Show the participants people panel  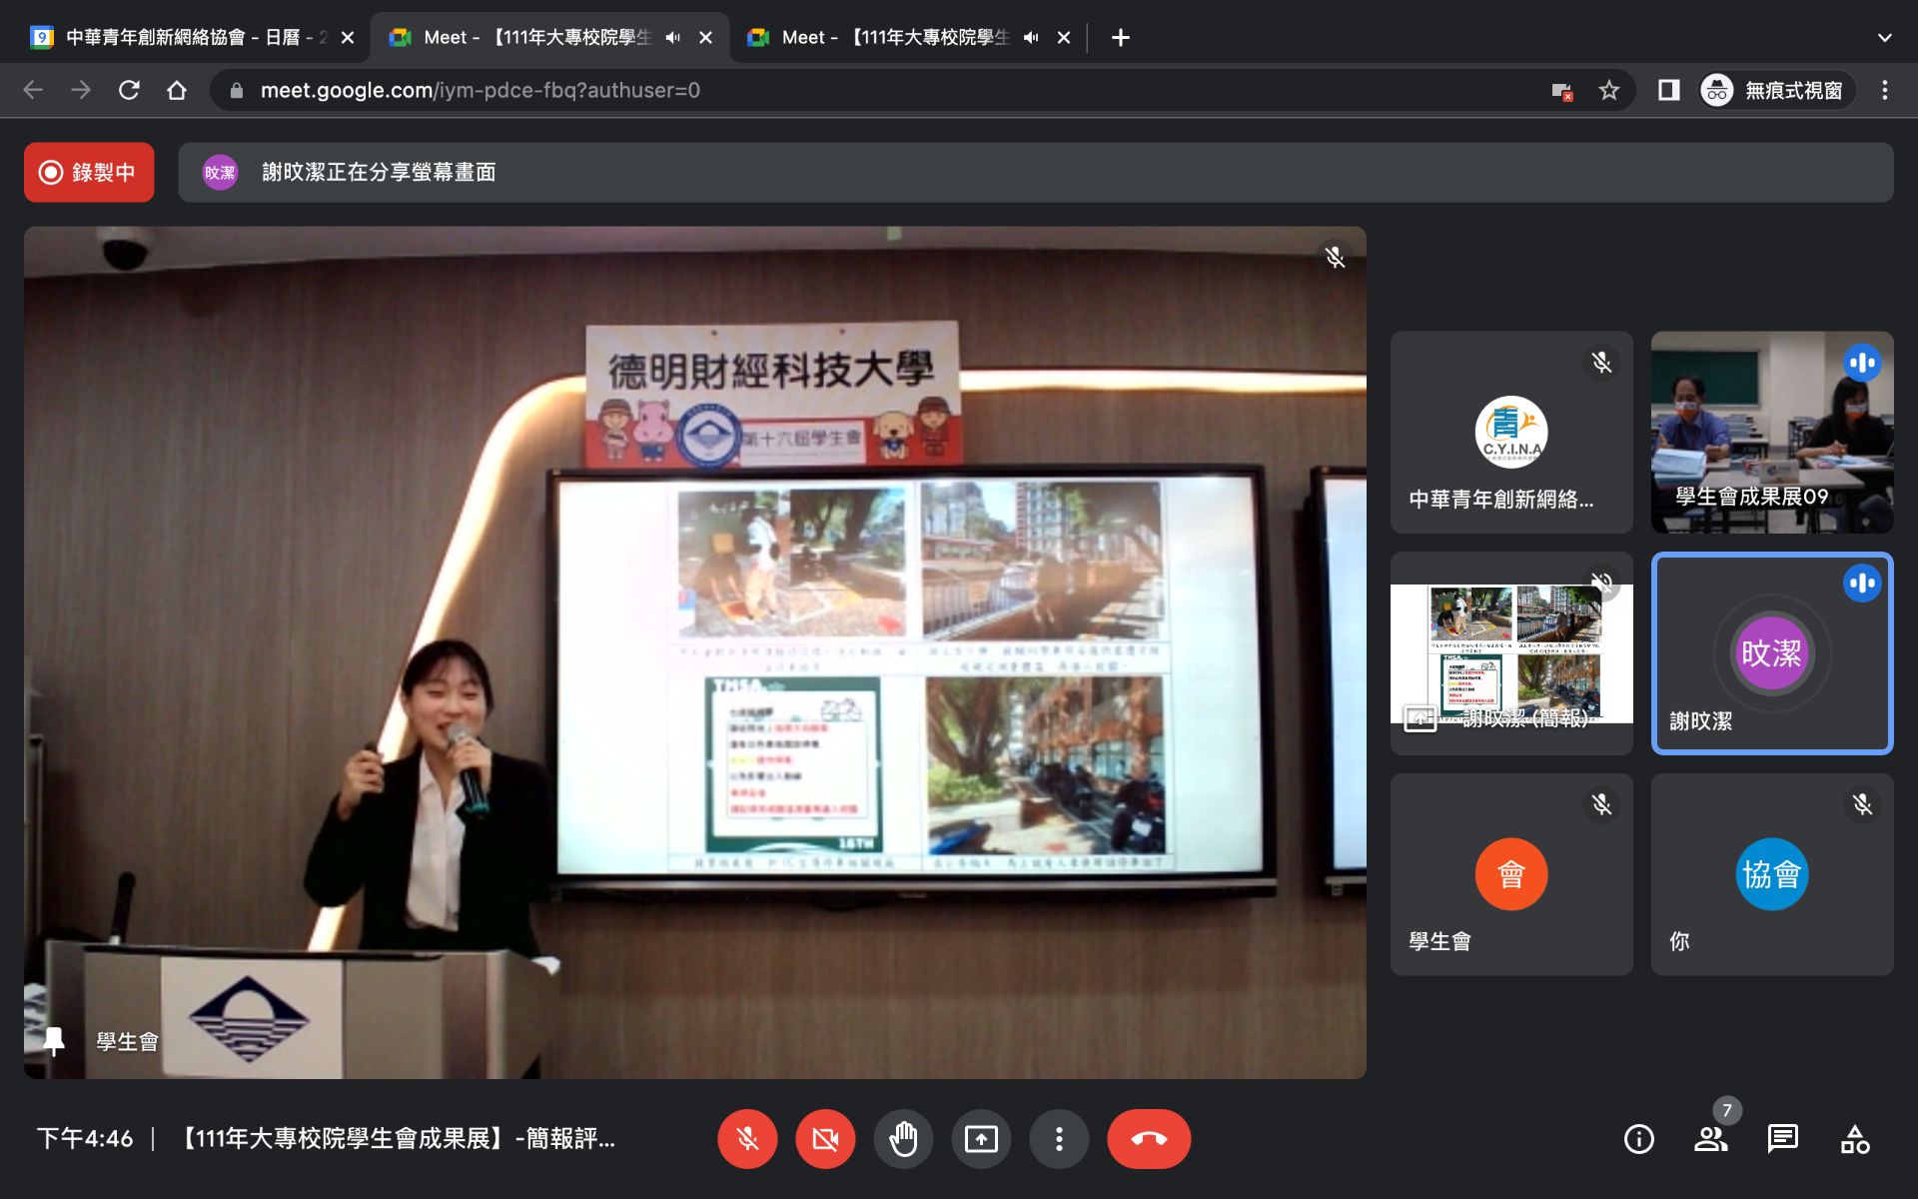[1710, 1139]
